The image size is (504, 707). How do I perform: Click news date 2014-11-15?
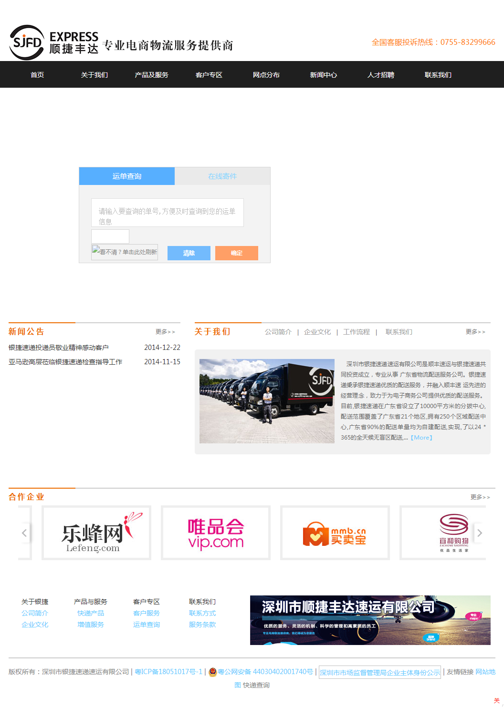[162, 362]
